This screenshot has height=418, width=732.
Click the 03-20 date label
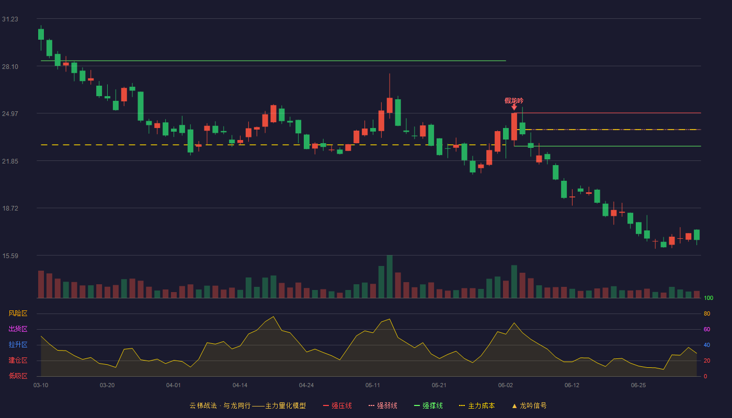(107, 385)
